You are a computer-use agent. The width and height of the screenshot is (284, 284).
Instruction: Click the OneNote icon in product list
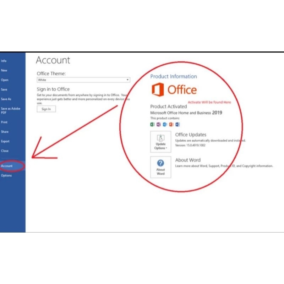coord(158,124)
